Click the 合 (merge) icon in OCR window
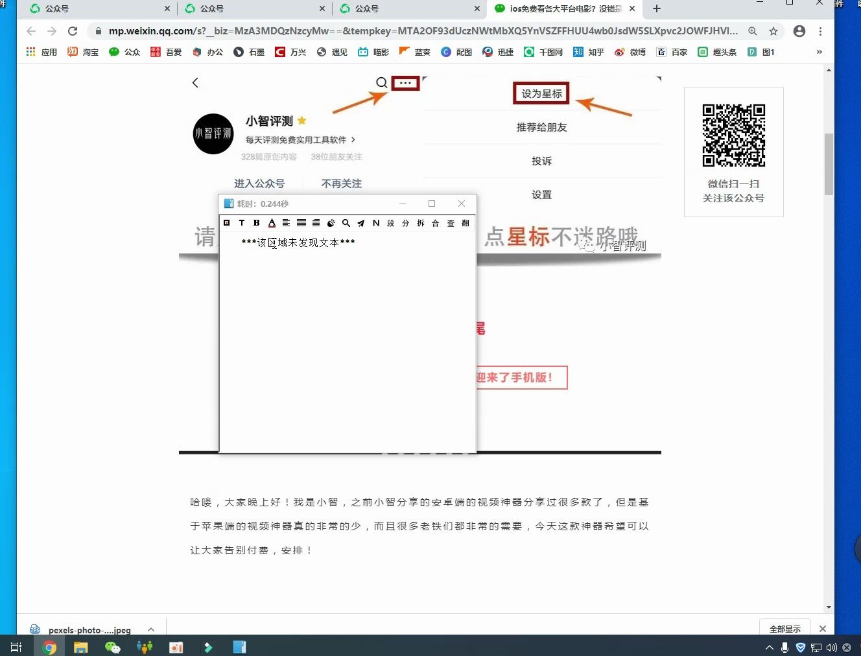Viewport: 861px width, 656px height. (x=436, y=223)
